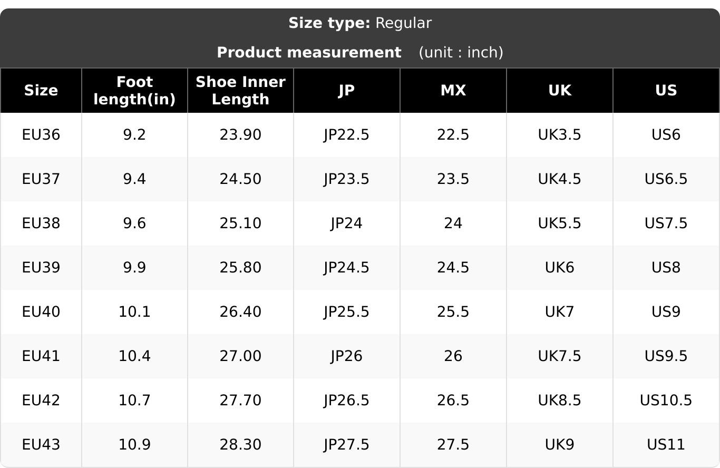Select the UK7.5 cell
Screen dimensions: 720x468
click(559, 356)
